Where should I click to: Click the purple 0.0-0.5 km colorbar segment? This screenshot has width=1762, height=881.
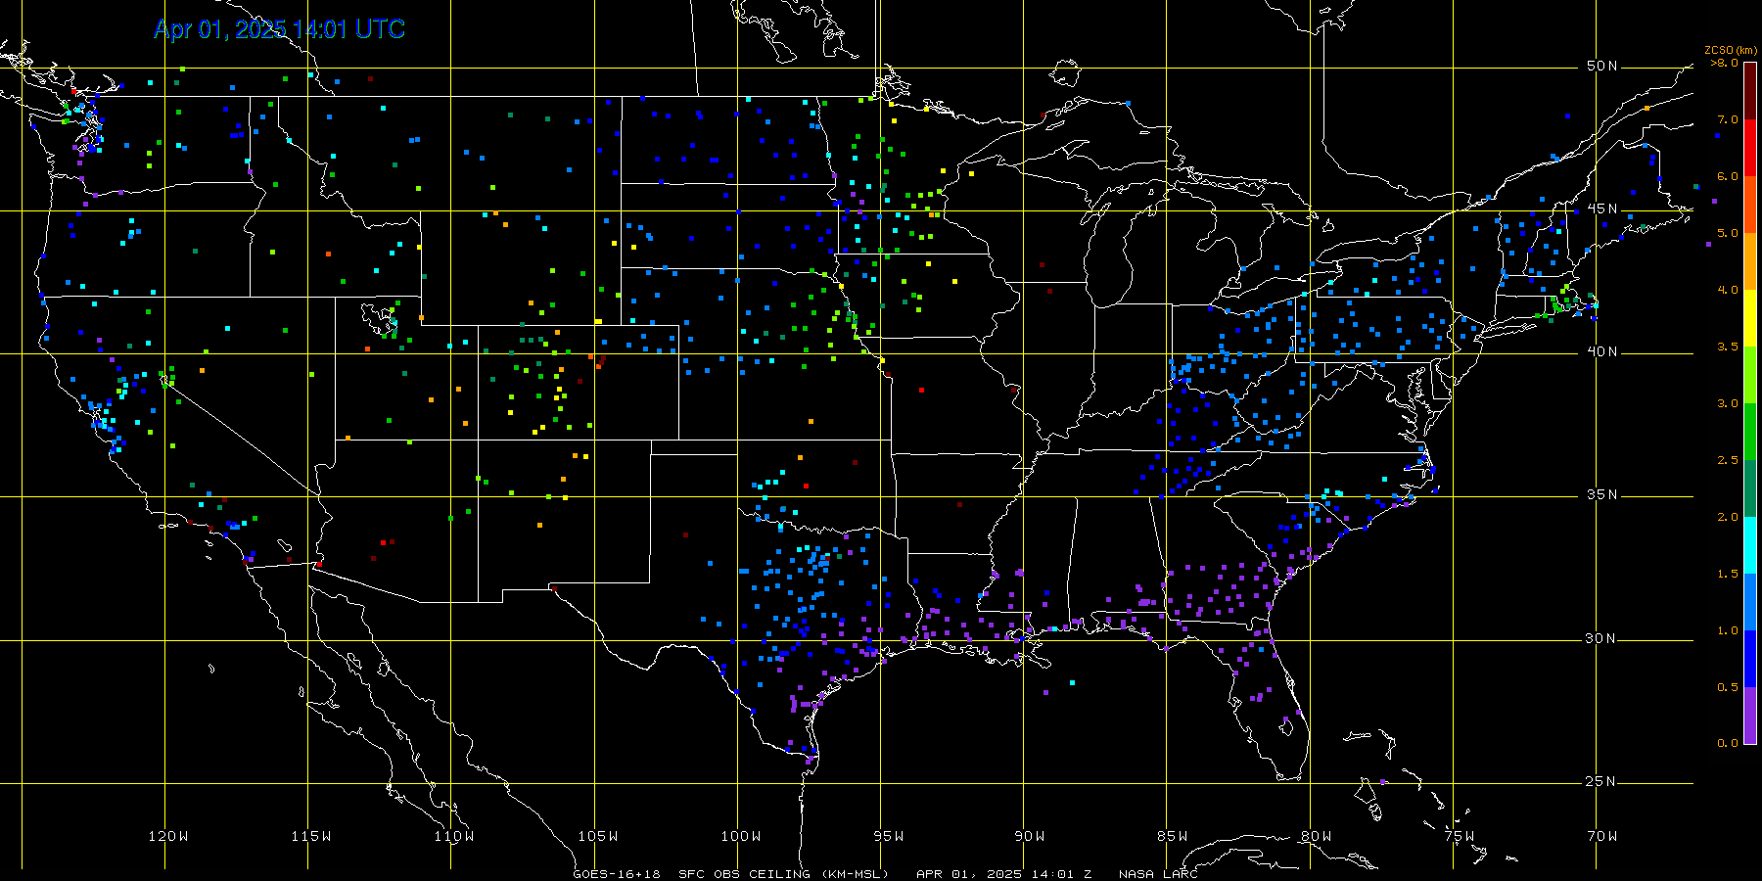[x=1750, y=716]
